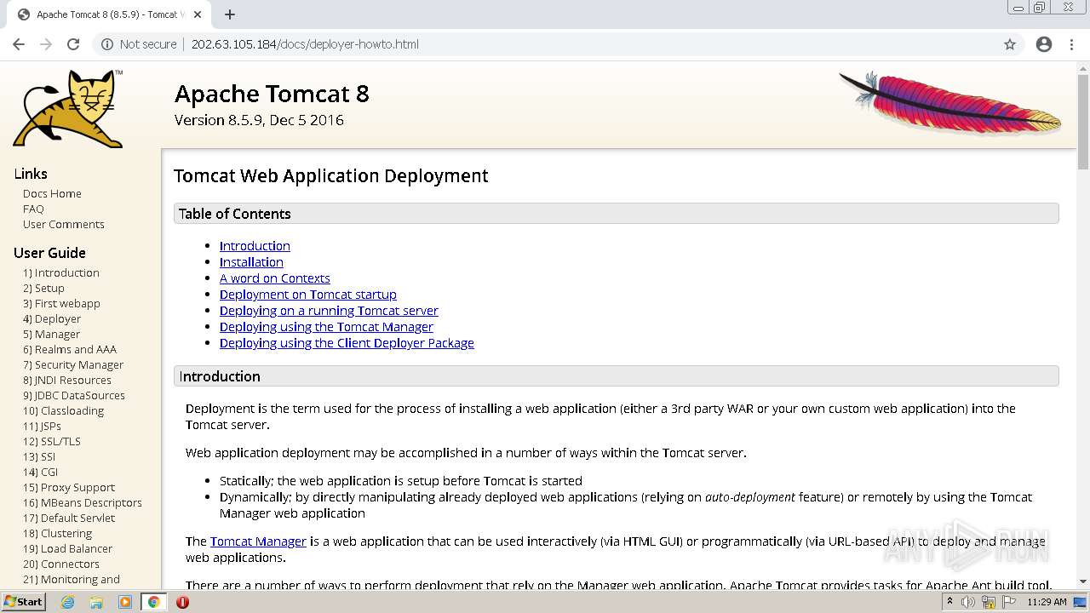Click the Action Center flag icon
Image resolution: width=1090 pixels, height=613 pixels.
coord(1008,602)
